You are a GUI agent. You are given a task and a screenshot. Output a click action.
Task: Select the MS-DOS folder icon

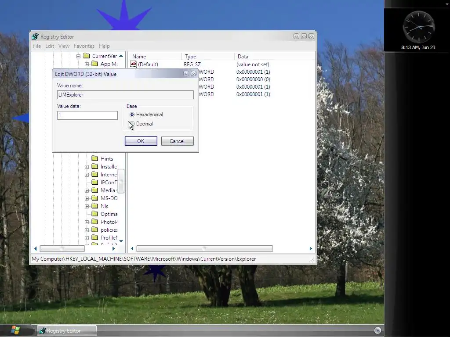[95, 198]
